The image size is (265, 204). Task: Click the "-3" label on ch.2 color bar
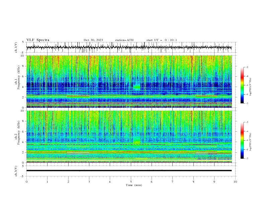click(247, 122)
